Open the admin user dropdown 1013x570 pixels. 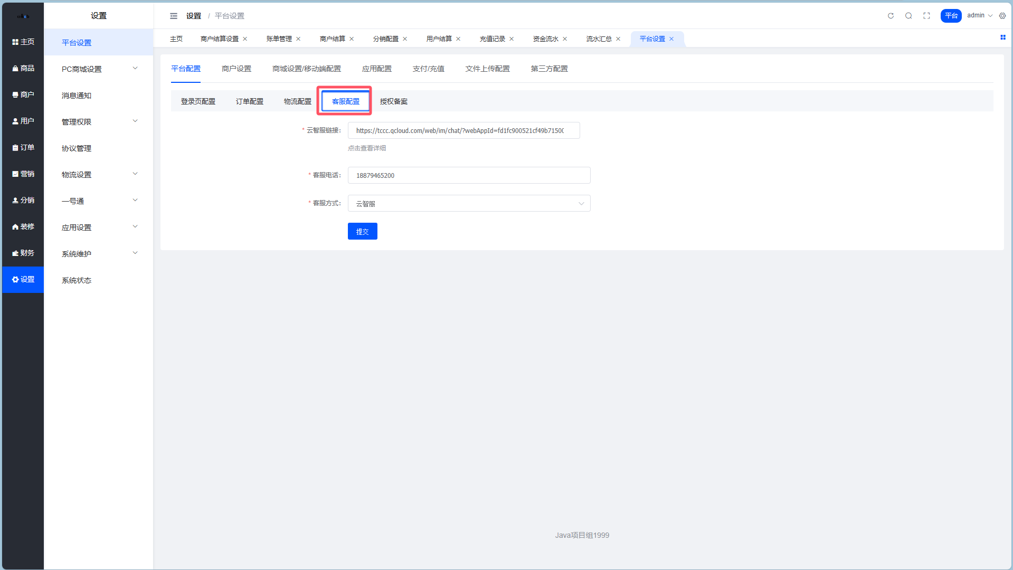click(979, 16)
